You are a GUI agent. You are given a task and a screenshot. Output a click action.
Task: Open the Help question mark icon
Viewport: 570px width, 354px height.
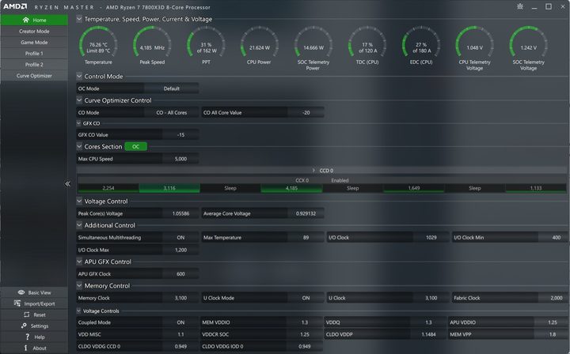click(27, 337)
